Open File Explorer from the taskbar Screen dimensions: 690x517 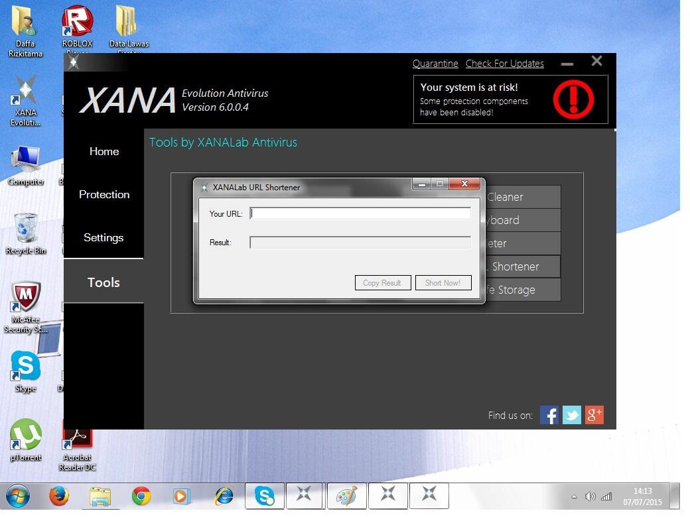click(x=100, y=496)
